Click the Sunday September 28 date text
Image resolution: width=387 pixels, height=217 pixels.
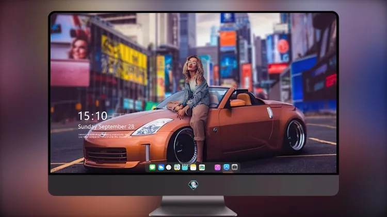(106, 126)
